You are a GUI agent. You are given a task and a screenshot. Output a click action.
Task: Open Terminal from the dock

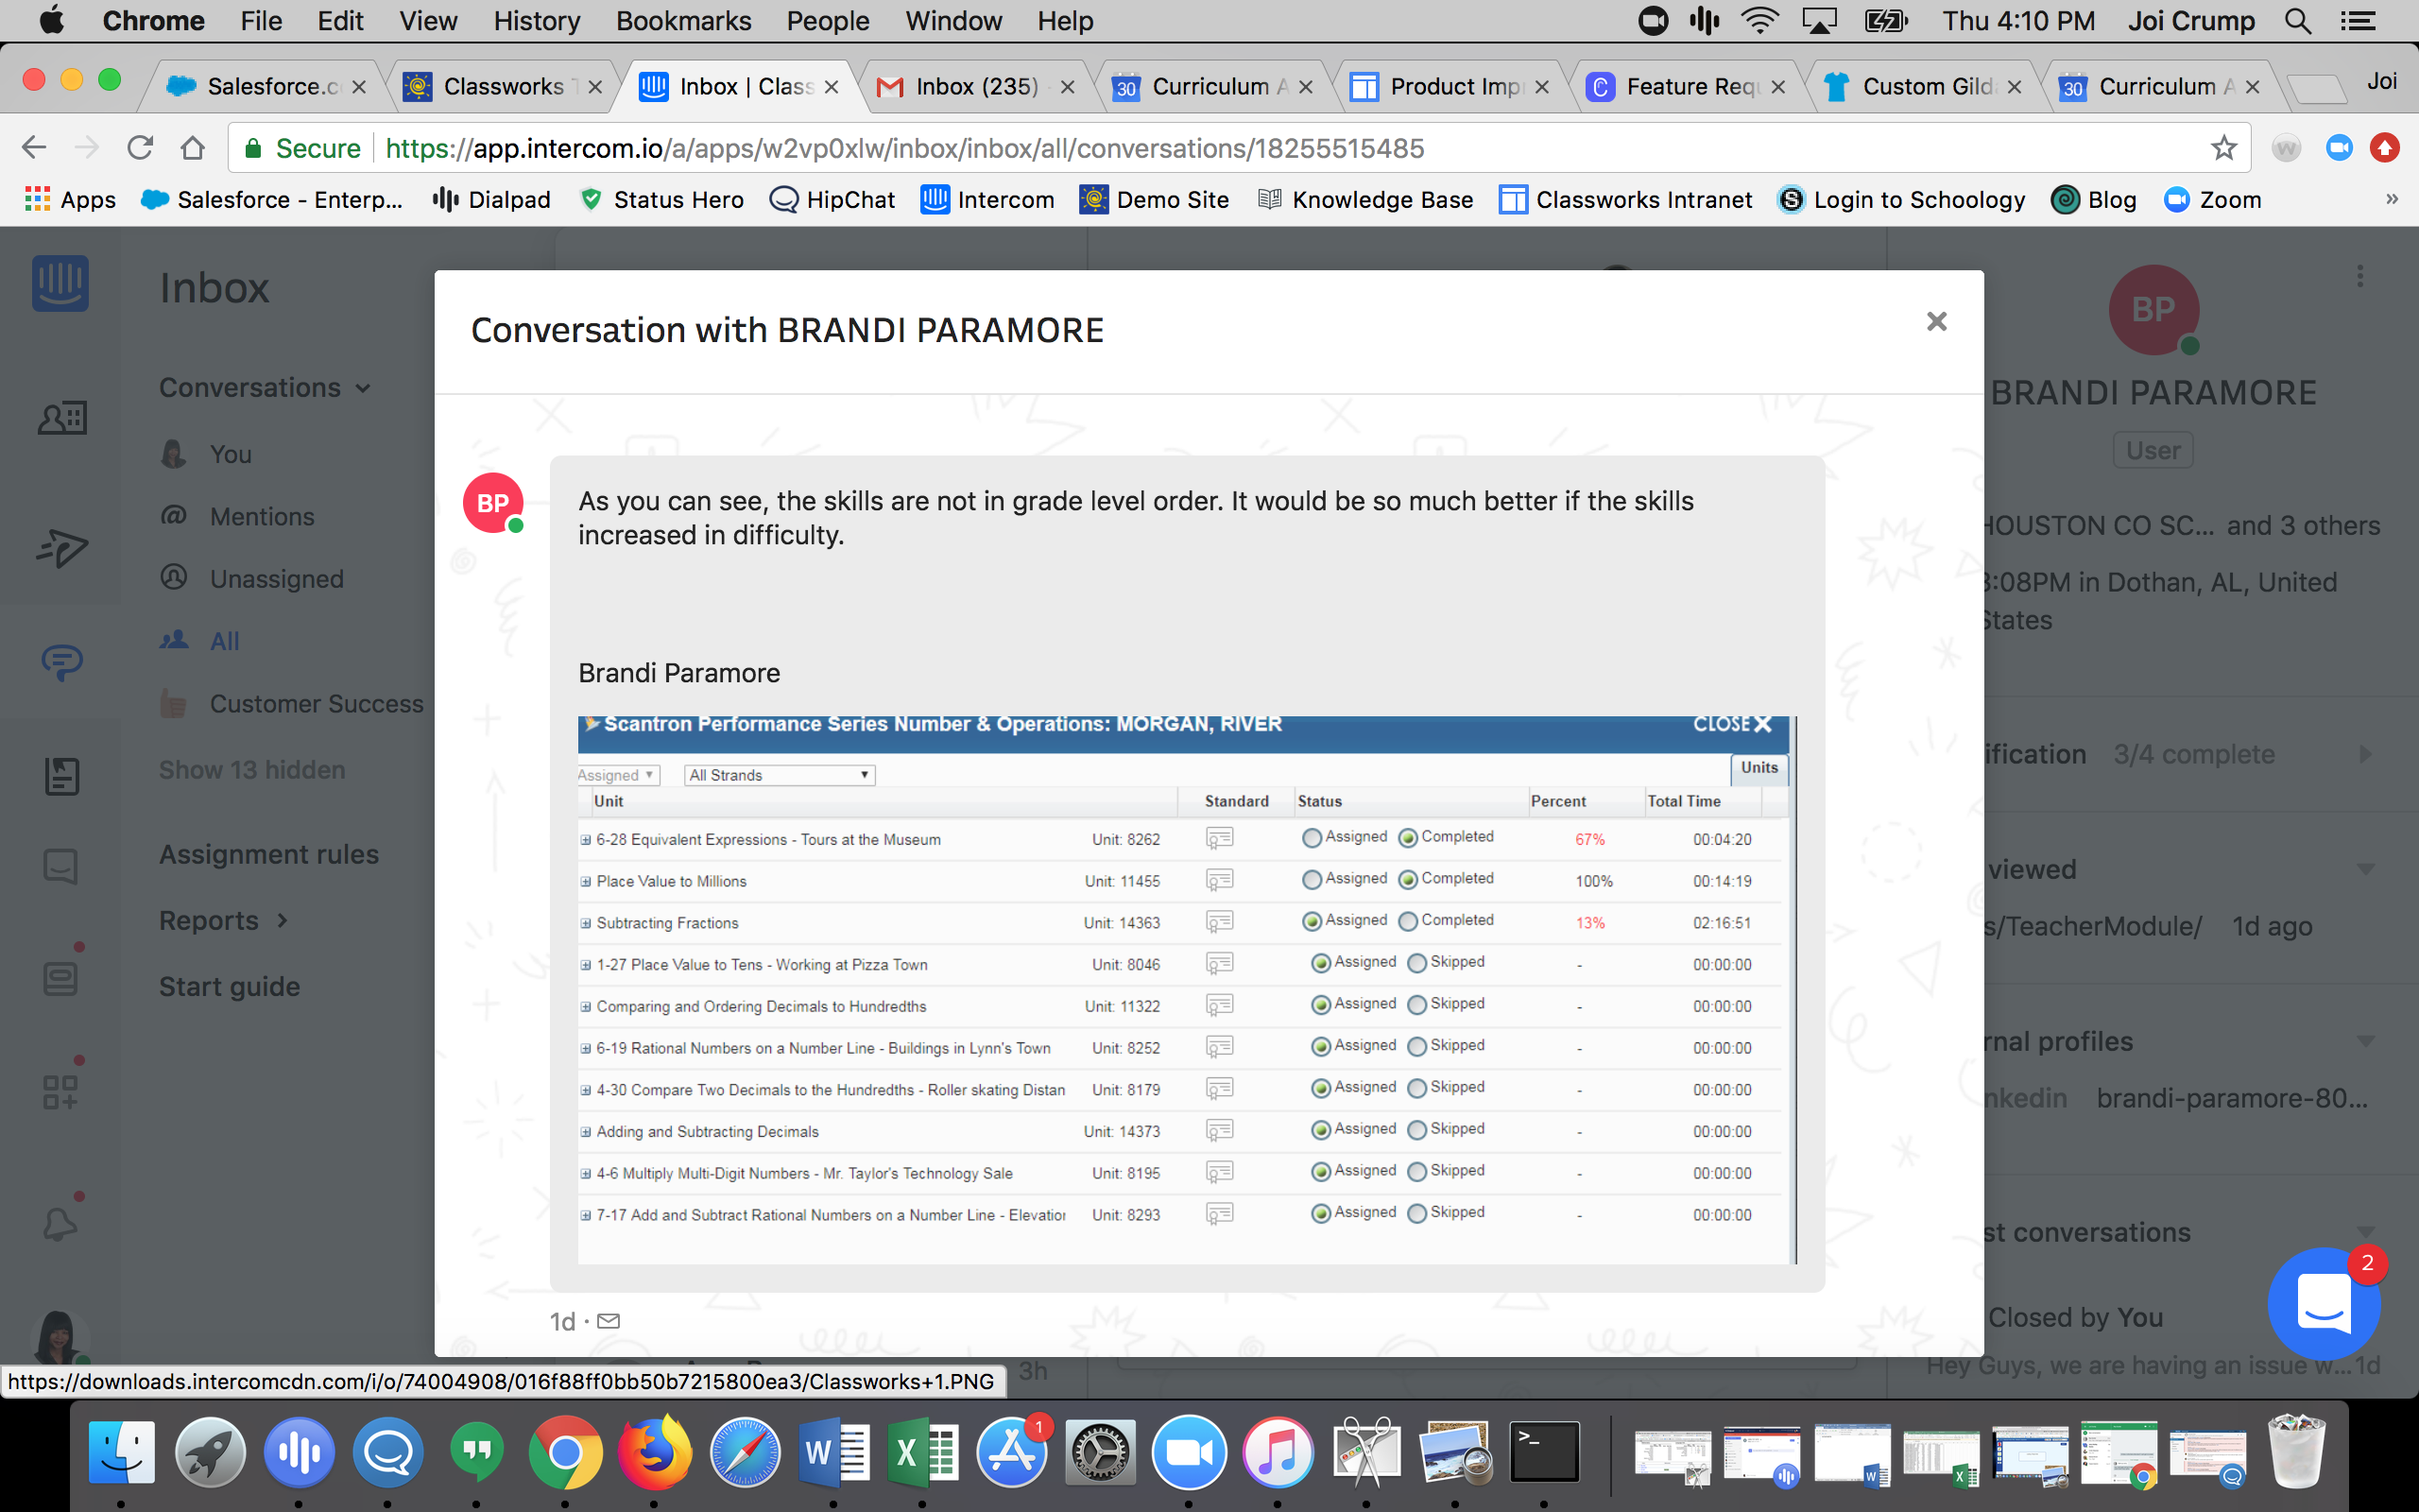point(1544,1452)
